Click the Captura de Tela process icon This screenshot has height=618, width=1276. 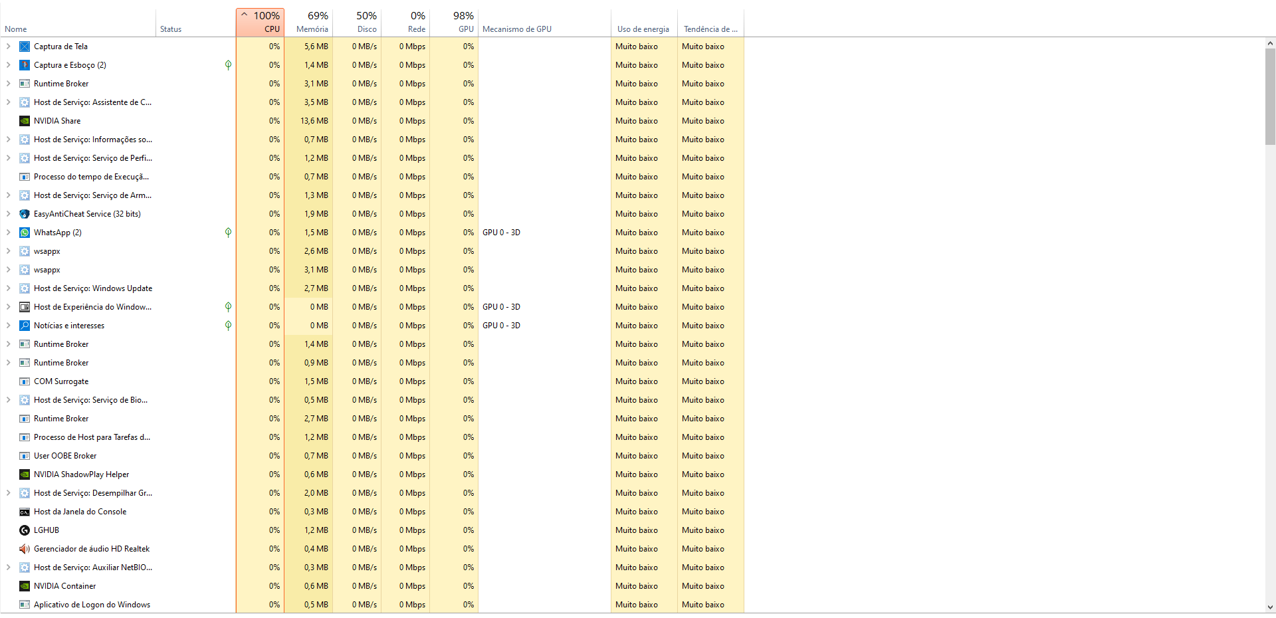pyautogui.click(x=25, y=47)
